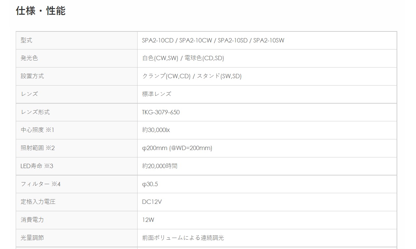This screenshot has height=249, width=416.
Task: Click the TKG-3079-650 lens model text
Action: [161, 112]
